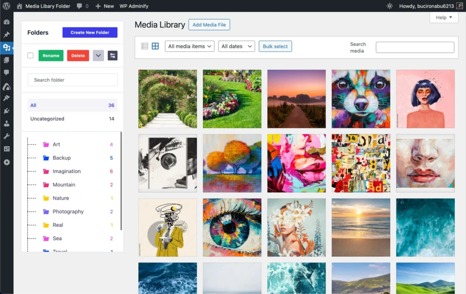This screenshot has width=466, height=294.
Task: Click the folder list scrollbar
Action: click(x=121, y=181)
